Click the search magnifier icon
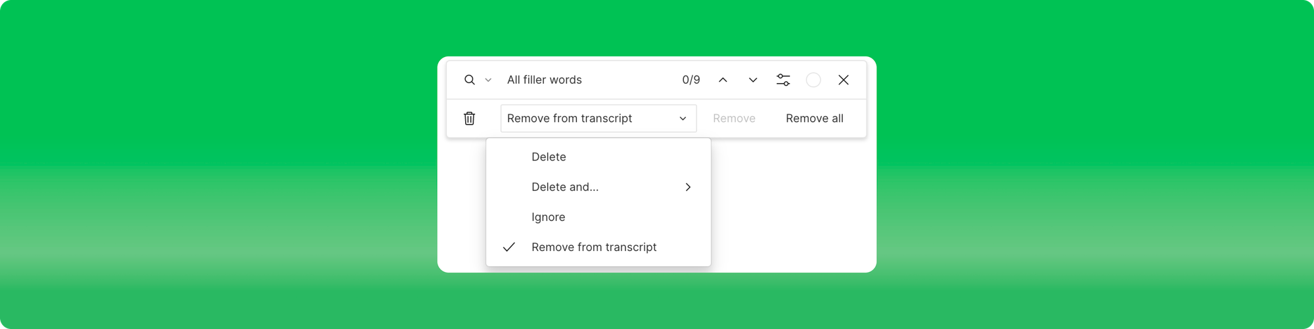1314x329 pixels. click(x=469, y=80)
